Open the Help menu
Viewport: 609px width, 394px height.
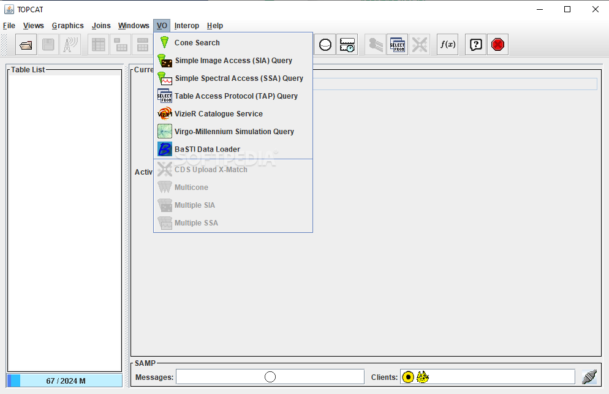(x=215, y=26)
